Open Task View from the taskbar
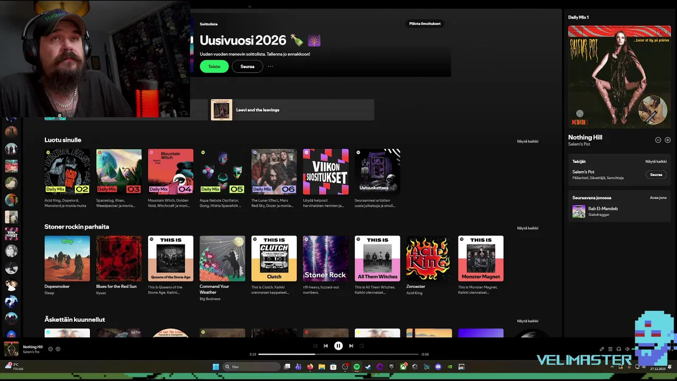677x381 pixels. tap(287, 367)
